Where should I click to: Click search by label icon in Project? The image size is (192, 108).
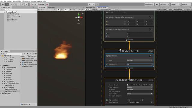coord(27,54)
